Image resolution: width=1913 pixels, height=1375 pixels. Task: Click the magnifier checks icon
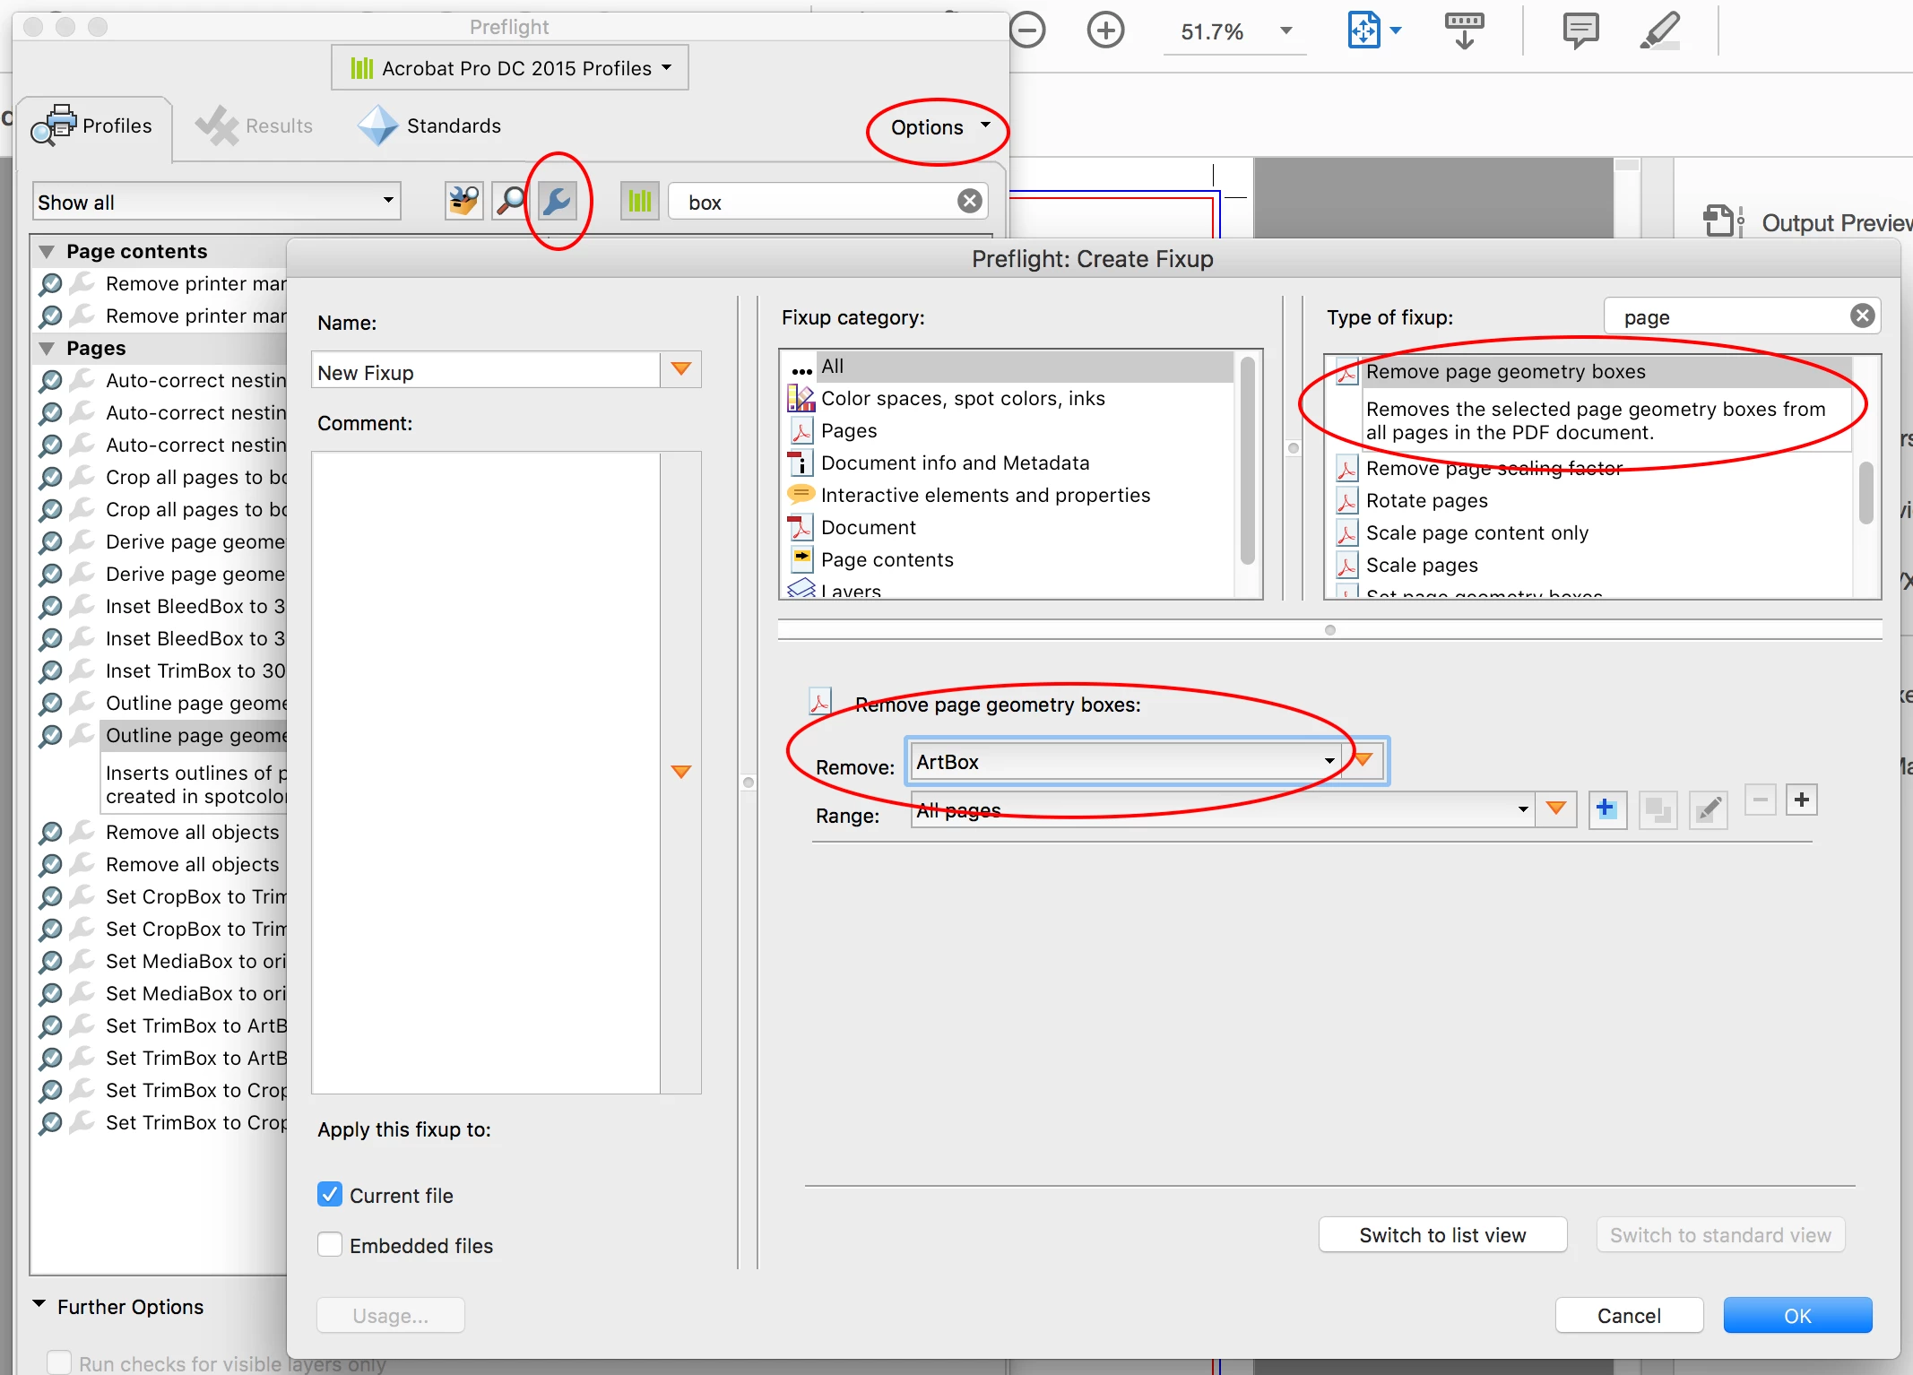tap(510, 201)
